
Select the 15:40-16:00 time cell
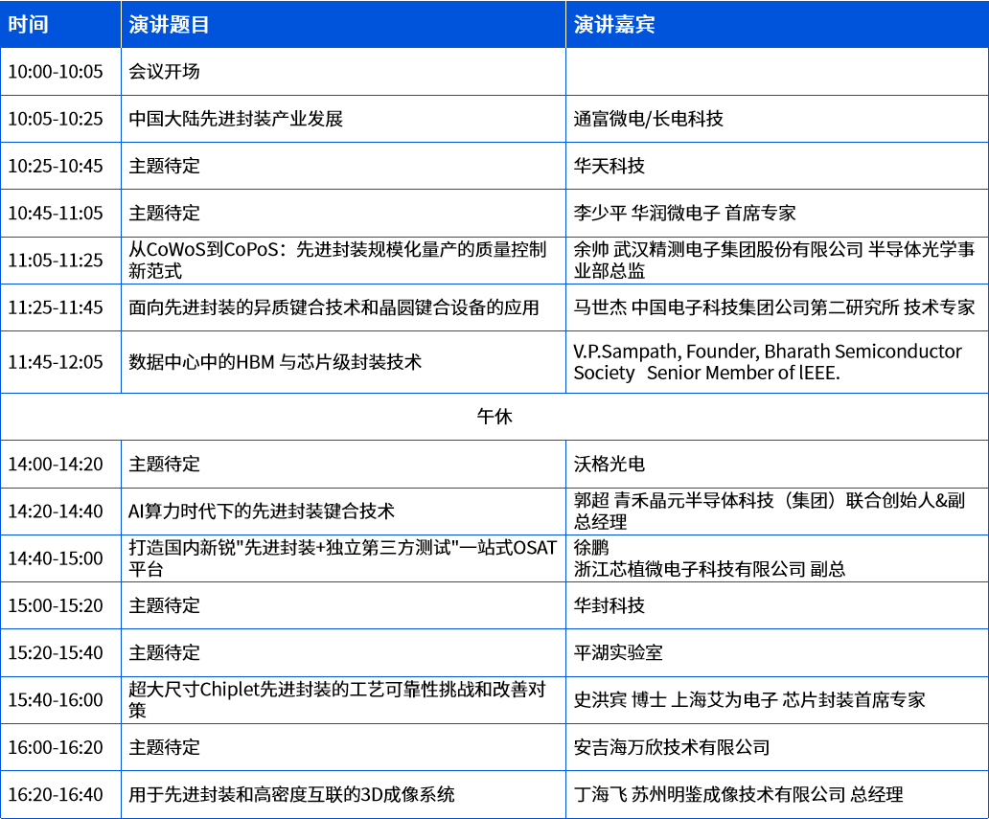click(x=60, y=700)
